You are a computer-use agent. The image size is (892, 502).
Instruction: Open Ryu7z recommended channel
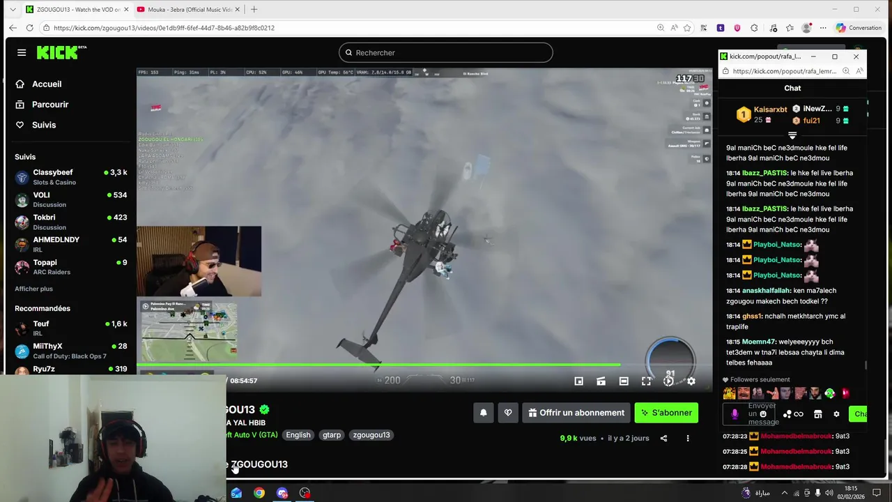[70, 369]
